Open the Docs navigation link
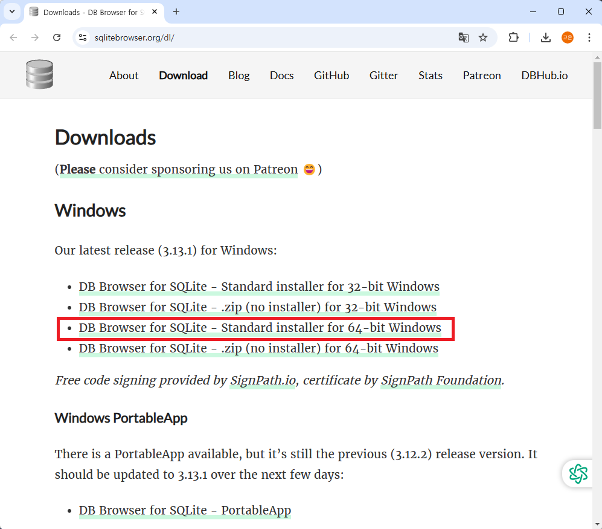The image size is (602, 529). pyautogui.click(x=281, y=76)
